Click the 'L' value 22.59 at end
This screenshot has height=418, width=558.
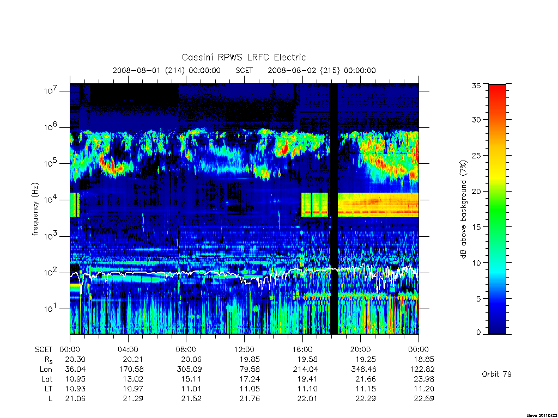click(x=424, y=398)
